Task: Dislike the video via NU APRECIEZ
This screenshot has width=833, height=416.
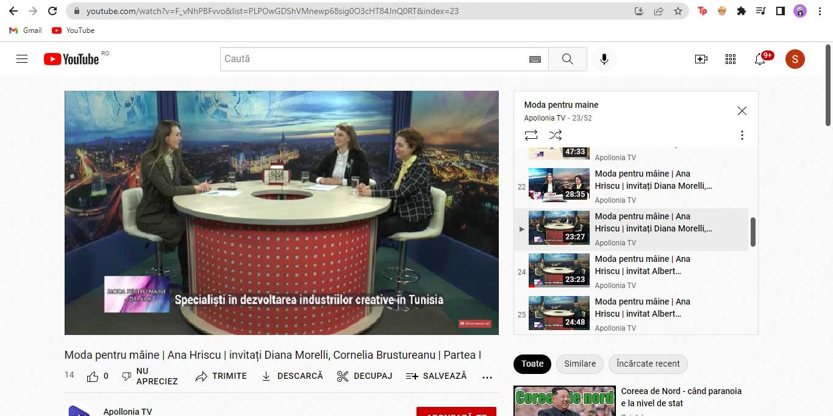Action: click(149, 376)
